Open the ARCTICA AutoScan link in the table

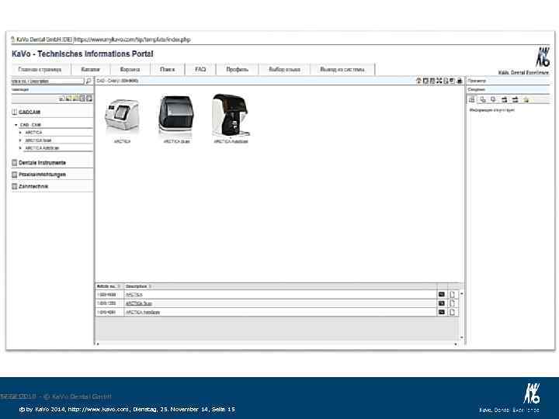click(143, 313)
